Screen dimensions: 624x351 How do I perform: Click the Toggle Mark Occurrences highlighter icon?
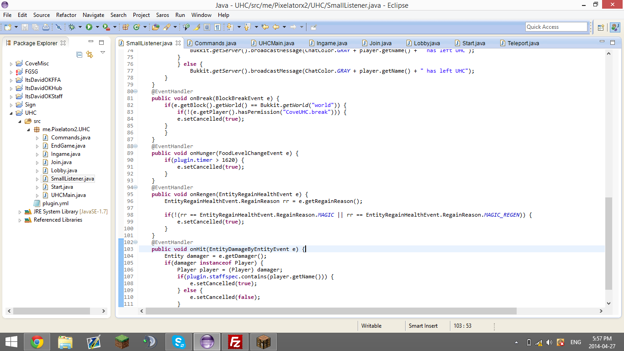click(x=196, y=27)
